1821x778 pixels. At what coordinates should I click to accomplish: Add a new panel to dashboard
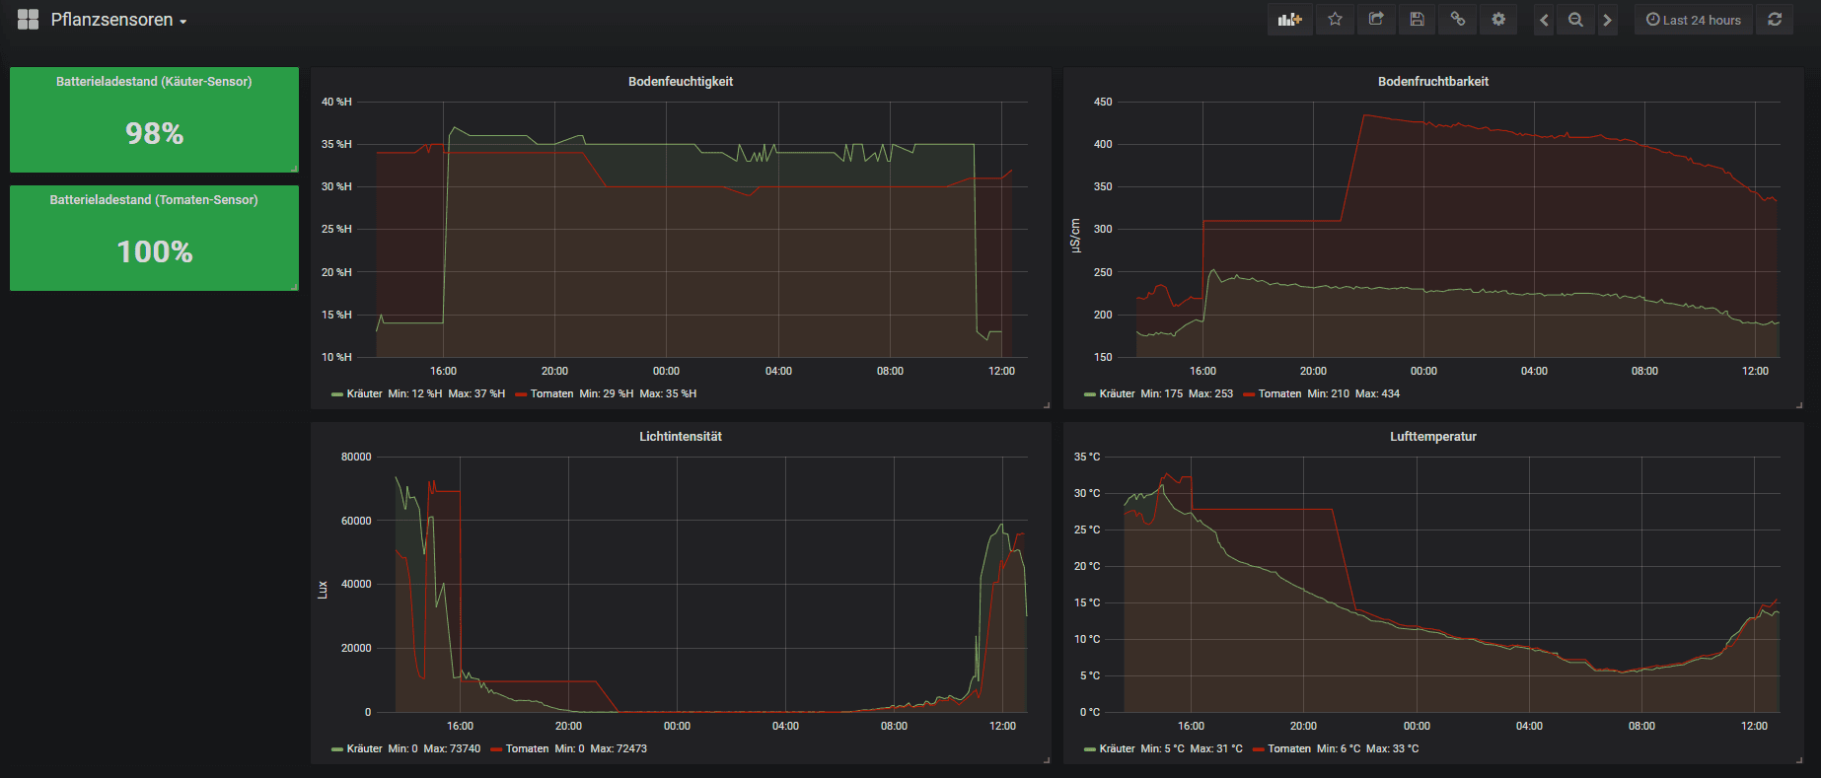[x=1289, y=20]
